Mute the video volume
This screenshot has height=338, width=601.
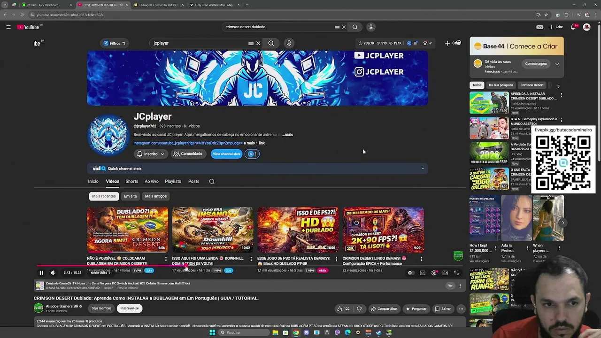[x=53, y=273]
